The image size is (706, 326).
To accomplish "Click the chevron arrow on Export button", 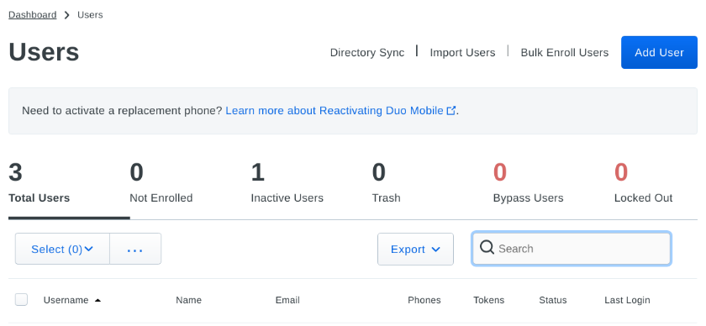I will pos(435,250).
